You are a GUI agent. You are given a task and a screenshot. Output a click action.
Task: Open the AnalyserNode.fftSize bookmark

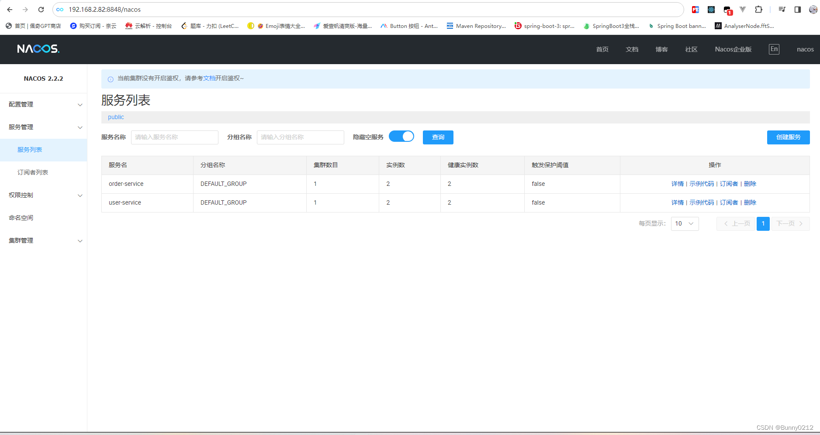744,26
